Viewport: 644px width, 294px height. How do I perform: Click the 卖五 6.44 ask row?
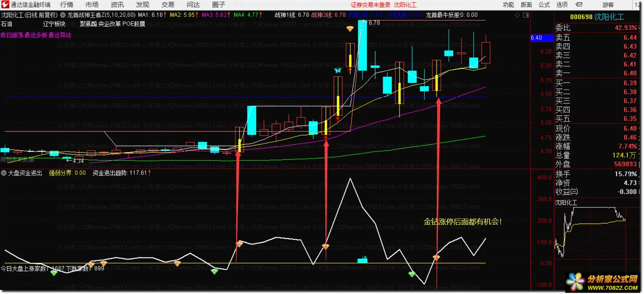[x=596, y=37]
